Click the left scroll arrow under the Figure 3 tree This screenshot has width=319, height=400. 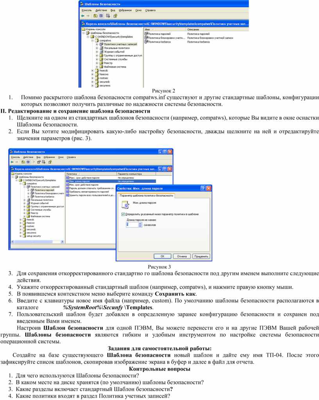pyautogui.click(x=13, y=242)
